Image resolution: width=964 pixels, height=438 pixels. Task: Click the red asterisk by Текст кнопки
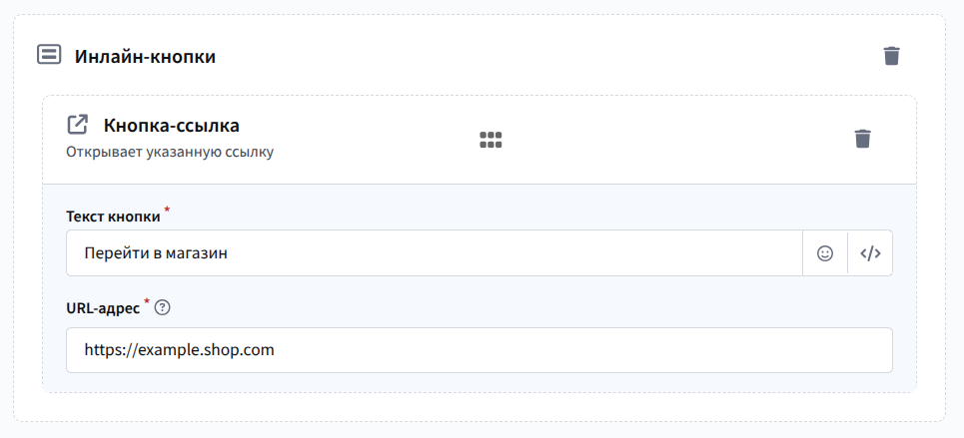tap(168, 211)
